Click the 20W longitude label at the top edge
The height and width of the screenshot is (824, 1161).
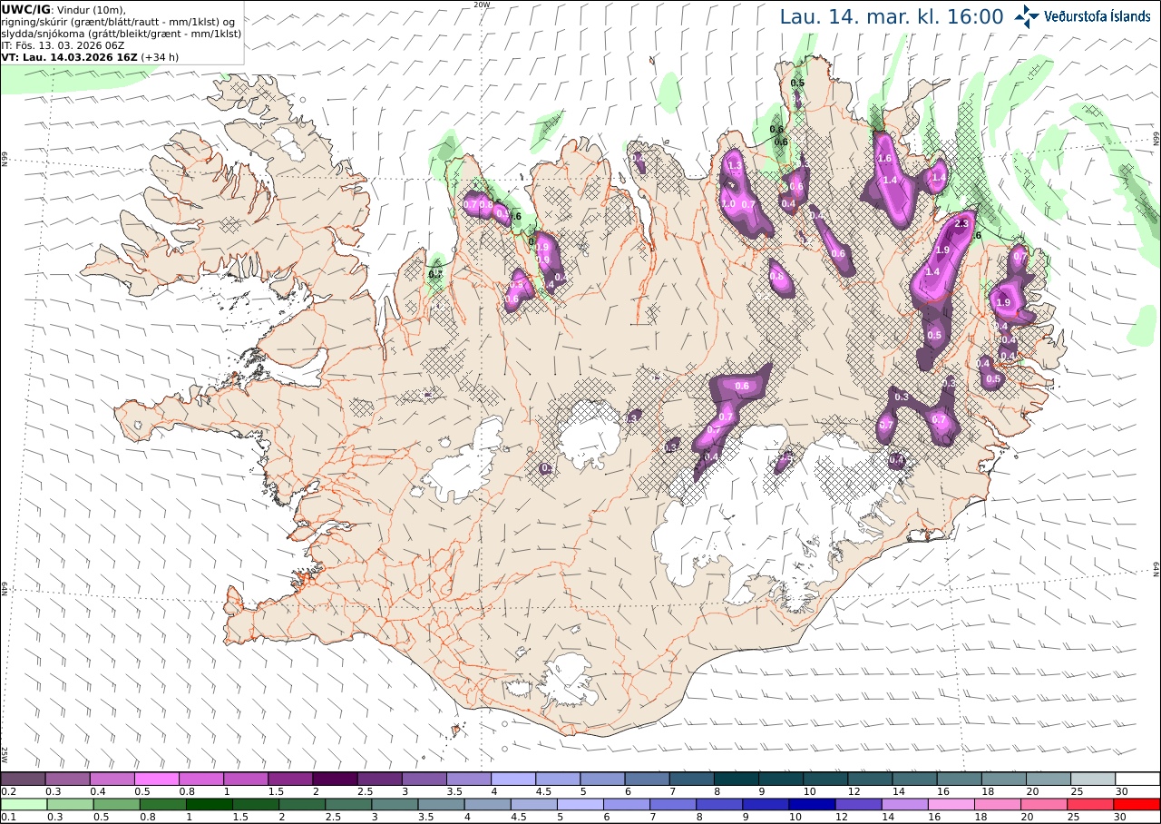[x=482, y=5]
